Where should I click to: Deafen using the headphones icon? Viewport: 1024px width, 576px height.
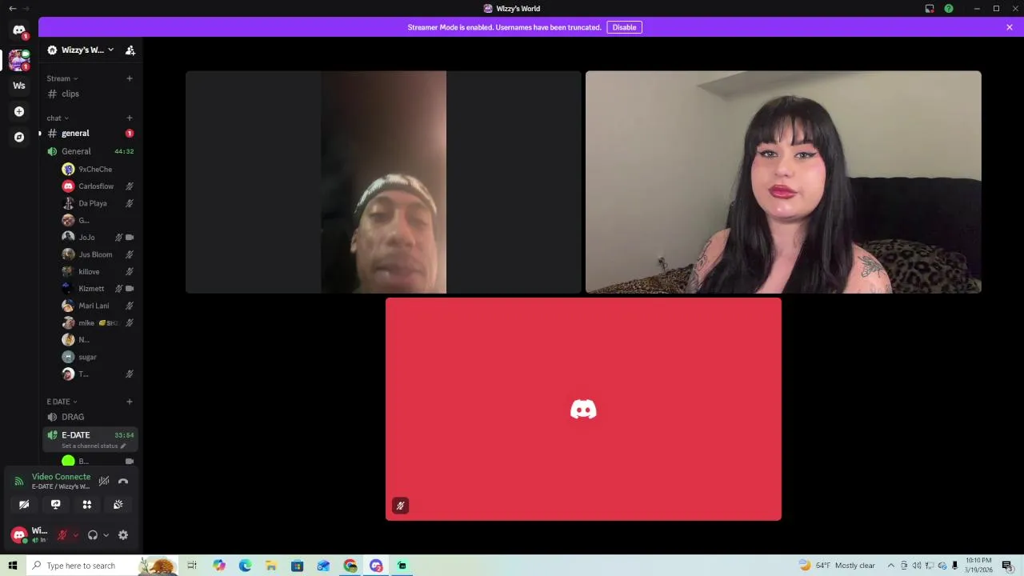(x=93, y=535)
